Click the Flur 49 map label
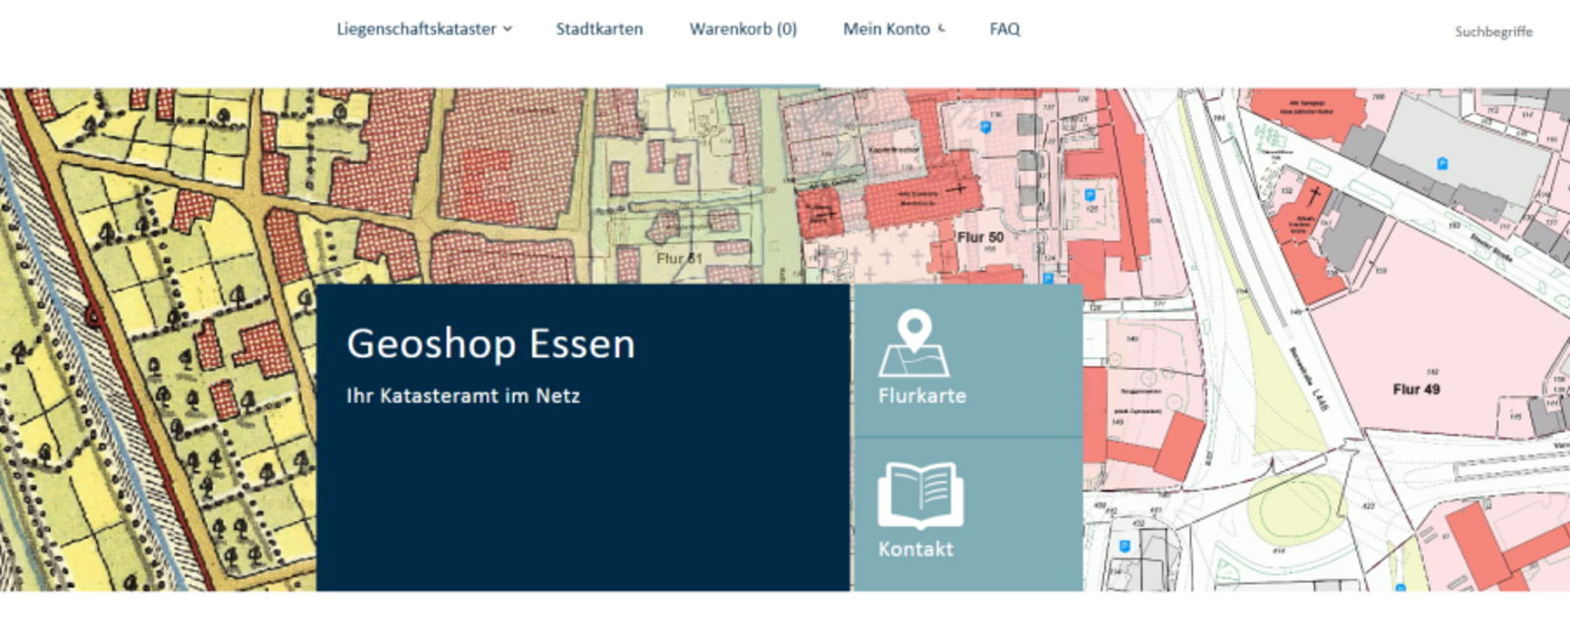1570x626 pixels. tap(1417, 390)
